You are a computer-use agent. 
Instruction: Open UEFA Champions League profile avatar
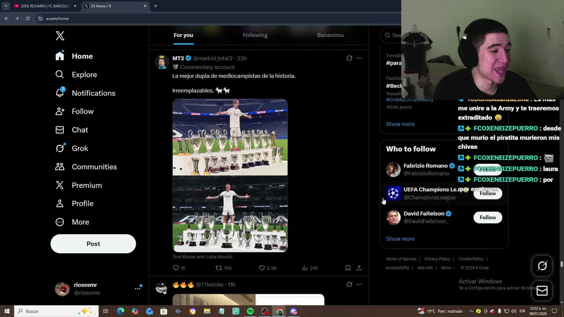(393, 193)
